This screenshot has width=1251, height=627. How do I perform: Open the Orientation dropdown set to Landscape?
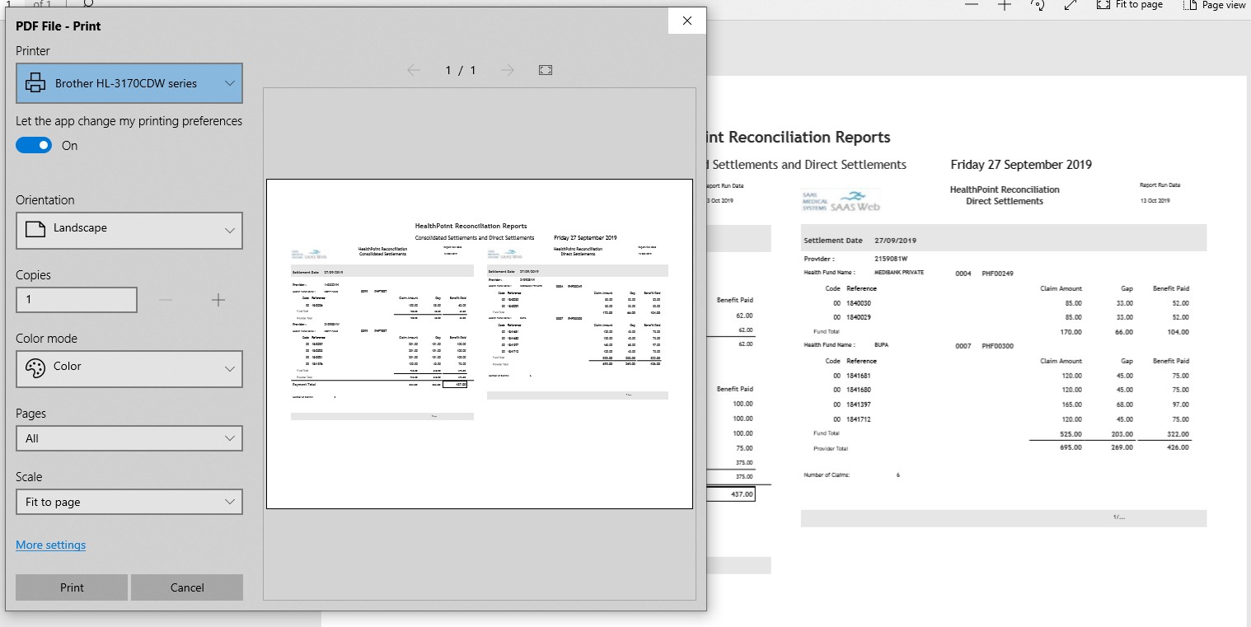[x=129, y=231]
